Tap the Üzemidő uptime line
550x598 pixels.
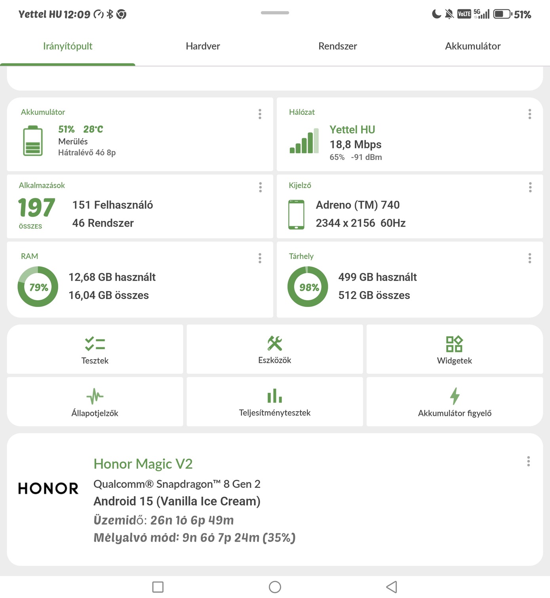click(164, 520)
